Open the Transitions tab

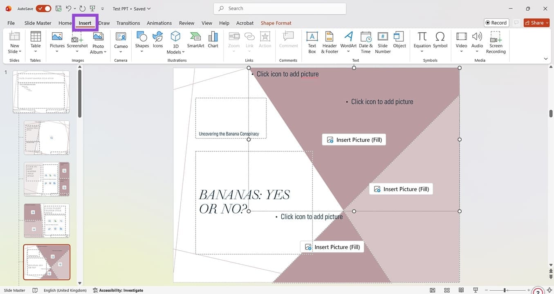pyautogui.click(x=128, y=23)
